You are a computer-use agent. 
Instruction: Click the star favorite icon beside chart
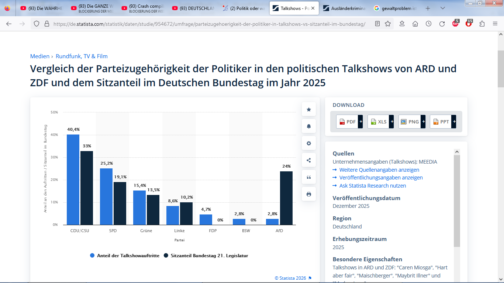click(x=309, y=109)
